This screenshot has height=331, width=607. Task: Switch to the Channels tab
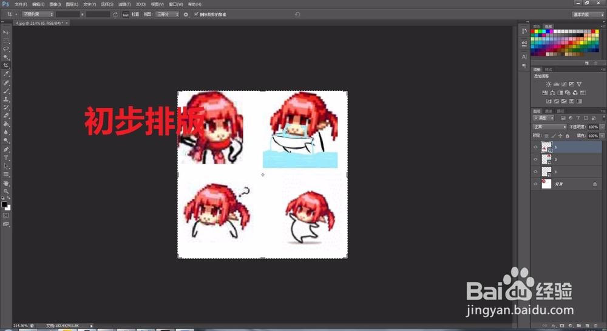coord(549,111)
